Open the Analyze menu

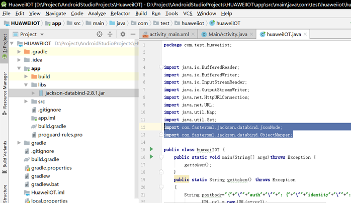point(97,14)
